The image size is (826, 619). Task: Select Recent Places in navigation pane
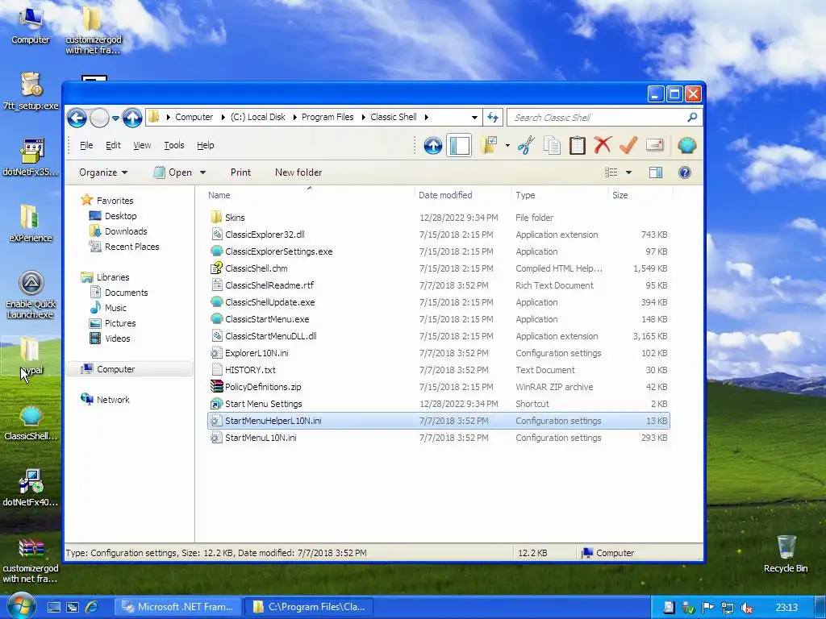pyautogui.click(x=131, y=247)
